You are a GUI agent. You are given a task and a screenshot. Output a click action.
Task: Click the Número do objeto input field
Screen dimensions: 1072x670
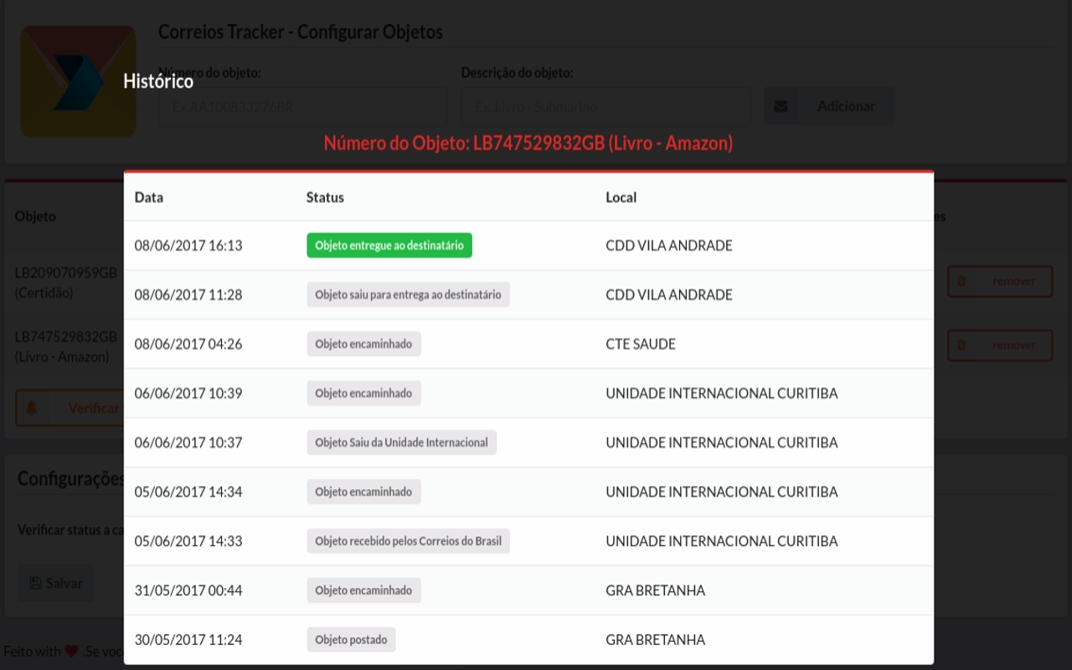(302, 106)
